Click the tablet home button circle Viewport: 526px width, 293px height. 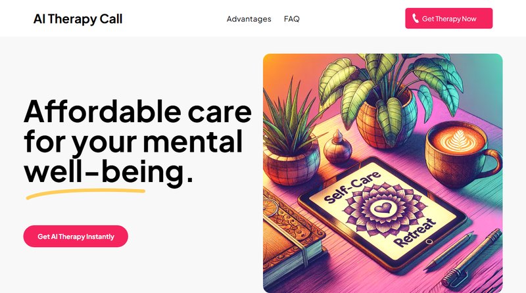click(x=429, y=242)
